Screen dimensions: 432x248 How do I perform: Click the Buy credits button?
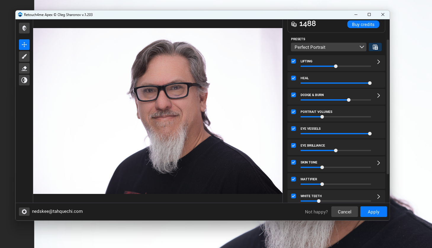pos(363,25)
